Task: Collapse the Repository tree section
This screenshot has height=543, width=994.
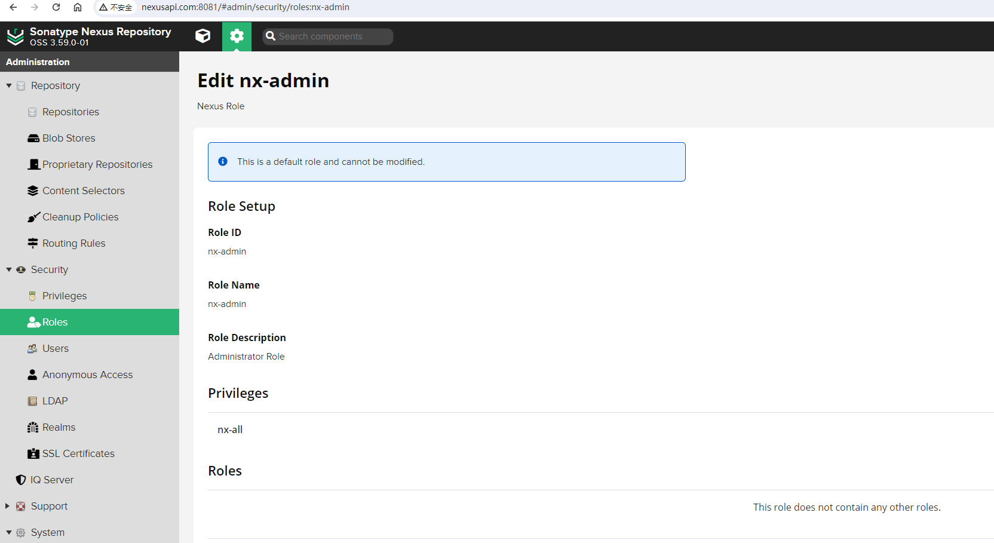Action: tap(9, 85)
